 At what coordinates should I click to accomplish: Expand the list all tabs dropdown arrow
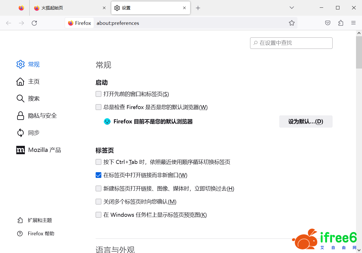pyautogui.click(x=291, y=8)
